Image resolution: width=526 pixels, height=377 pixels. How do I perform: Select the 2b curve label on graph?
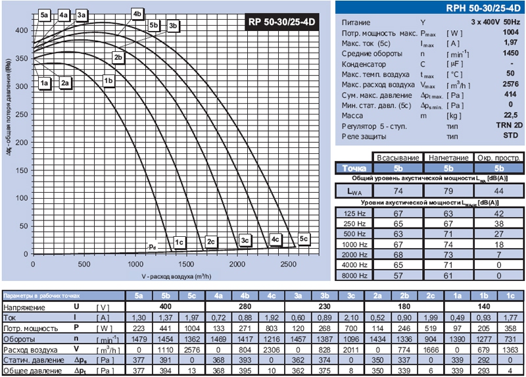point(118,58)
